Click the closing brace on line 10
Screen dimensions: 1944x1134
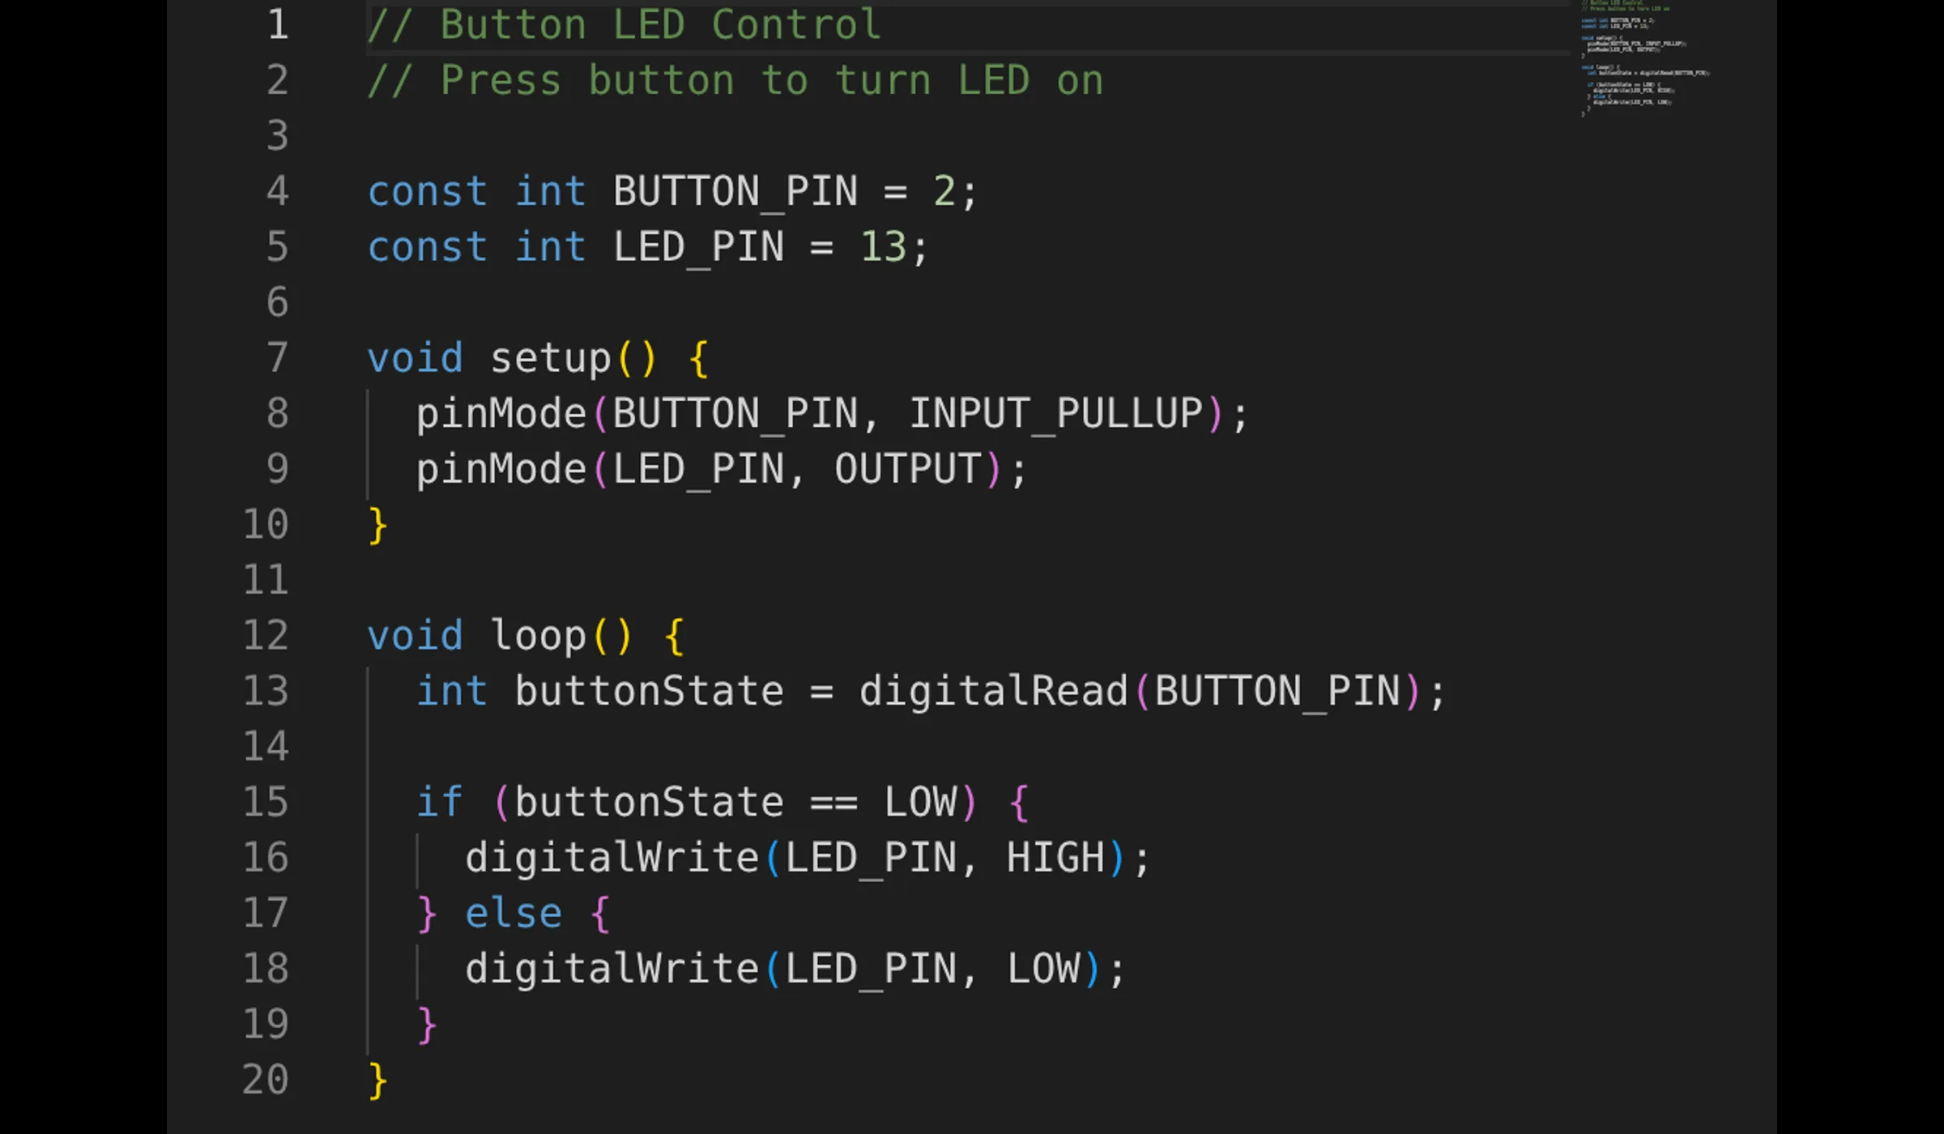[377, 526]
